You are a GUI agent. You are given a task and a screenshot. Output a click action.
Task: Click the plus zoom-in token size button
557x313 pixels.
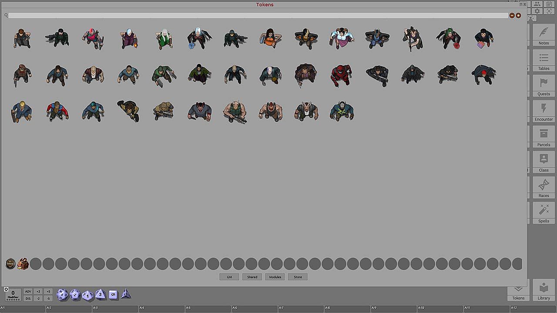coord(518,16)
